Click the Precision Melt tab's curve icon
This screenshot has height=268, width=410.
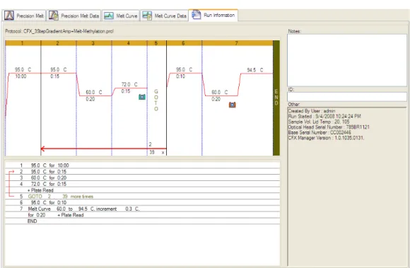[x=9, y=16]
